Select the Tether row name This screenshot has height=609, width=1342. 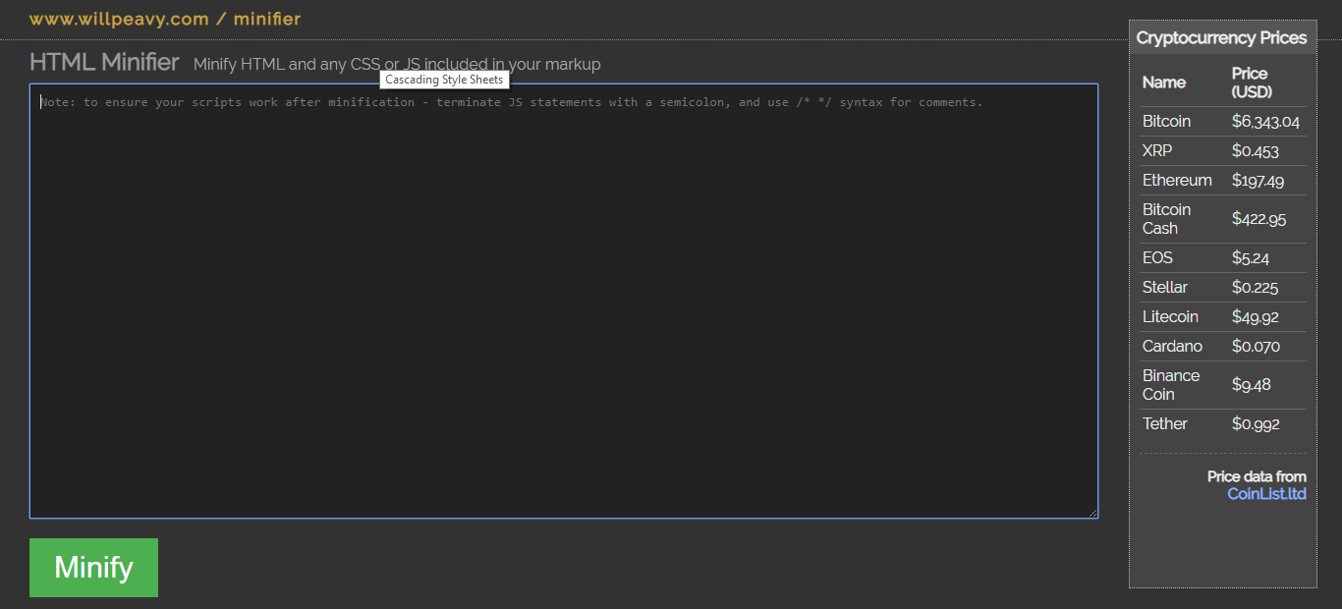click(1165, 423)
